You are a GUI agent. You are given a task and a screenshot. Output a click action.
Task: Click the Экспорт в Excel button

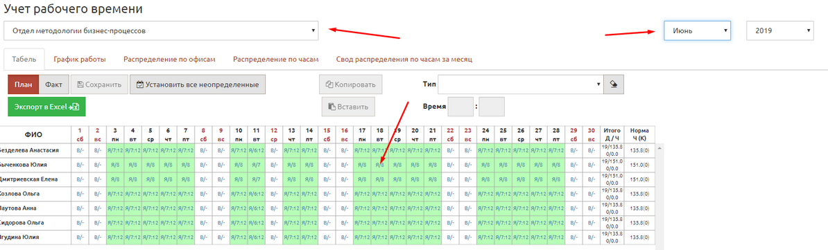tap(46, 107)
